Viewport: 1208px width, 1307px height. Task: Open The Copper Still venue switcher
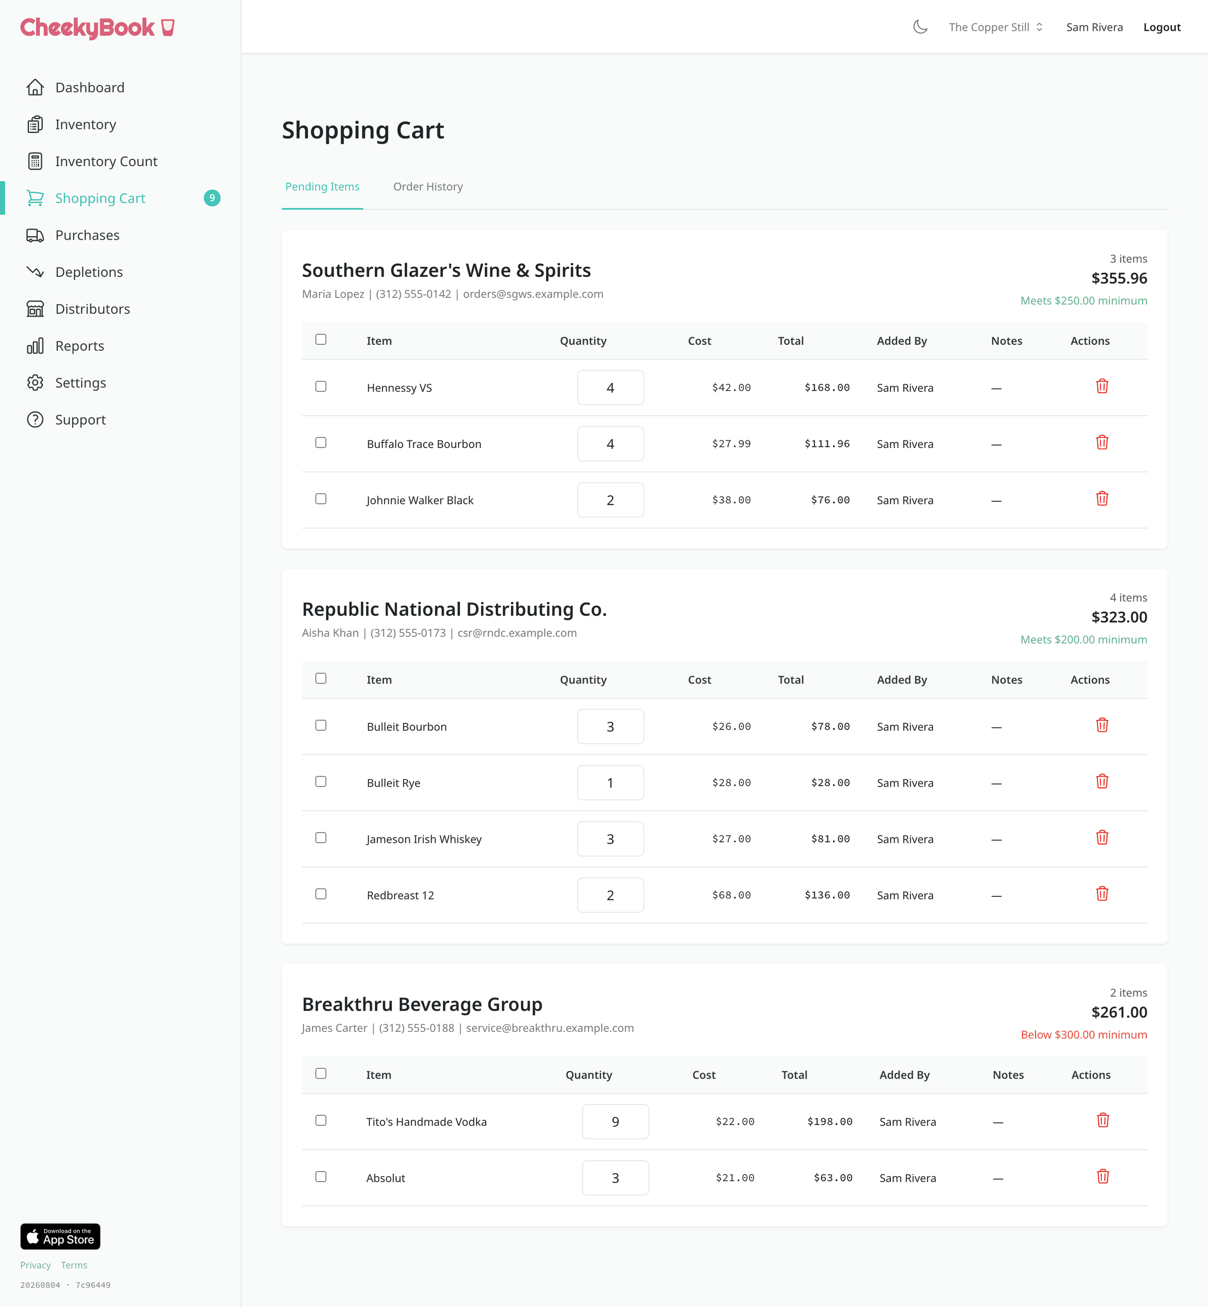coord(996,27)
